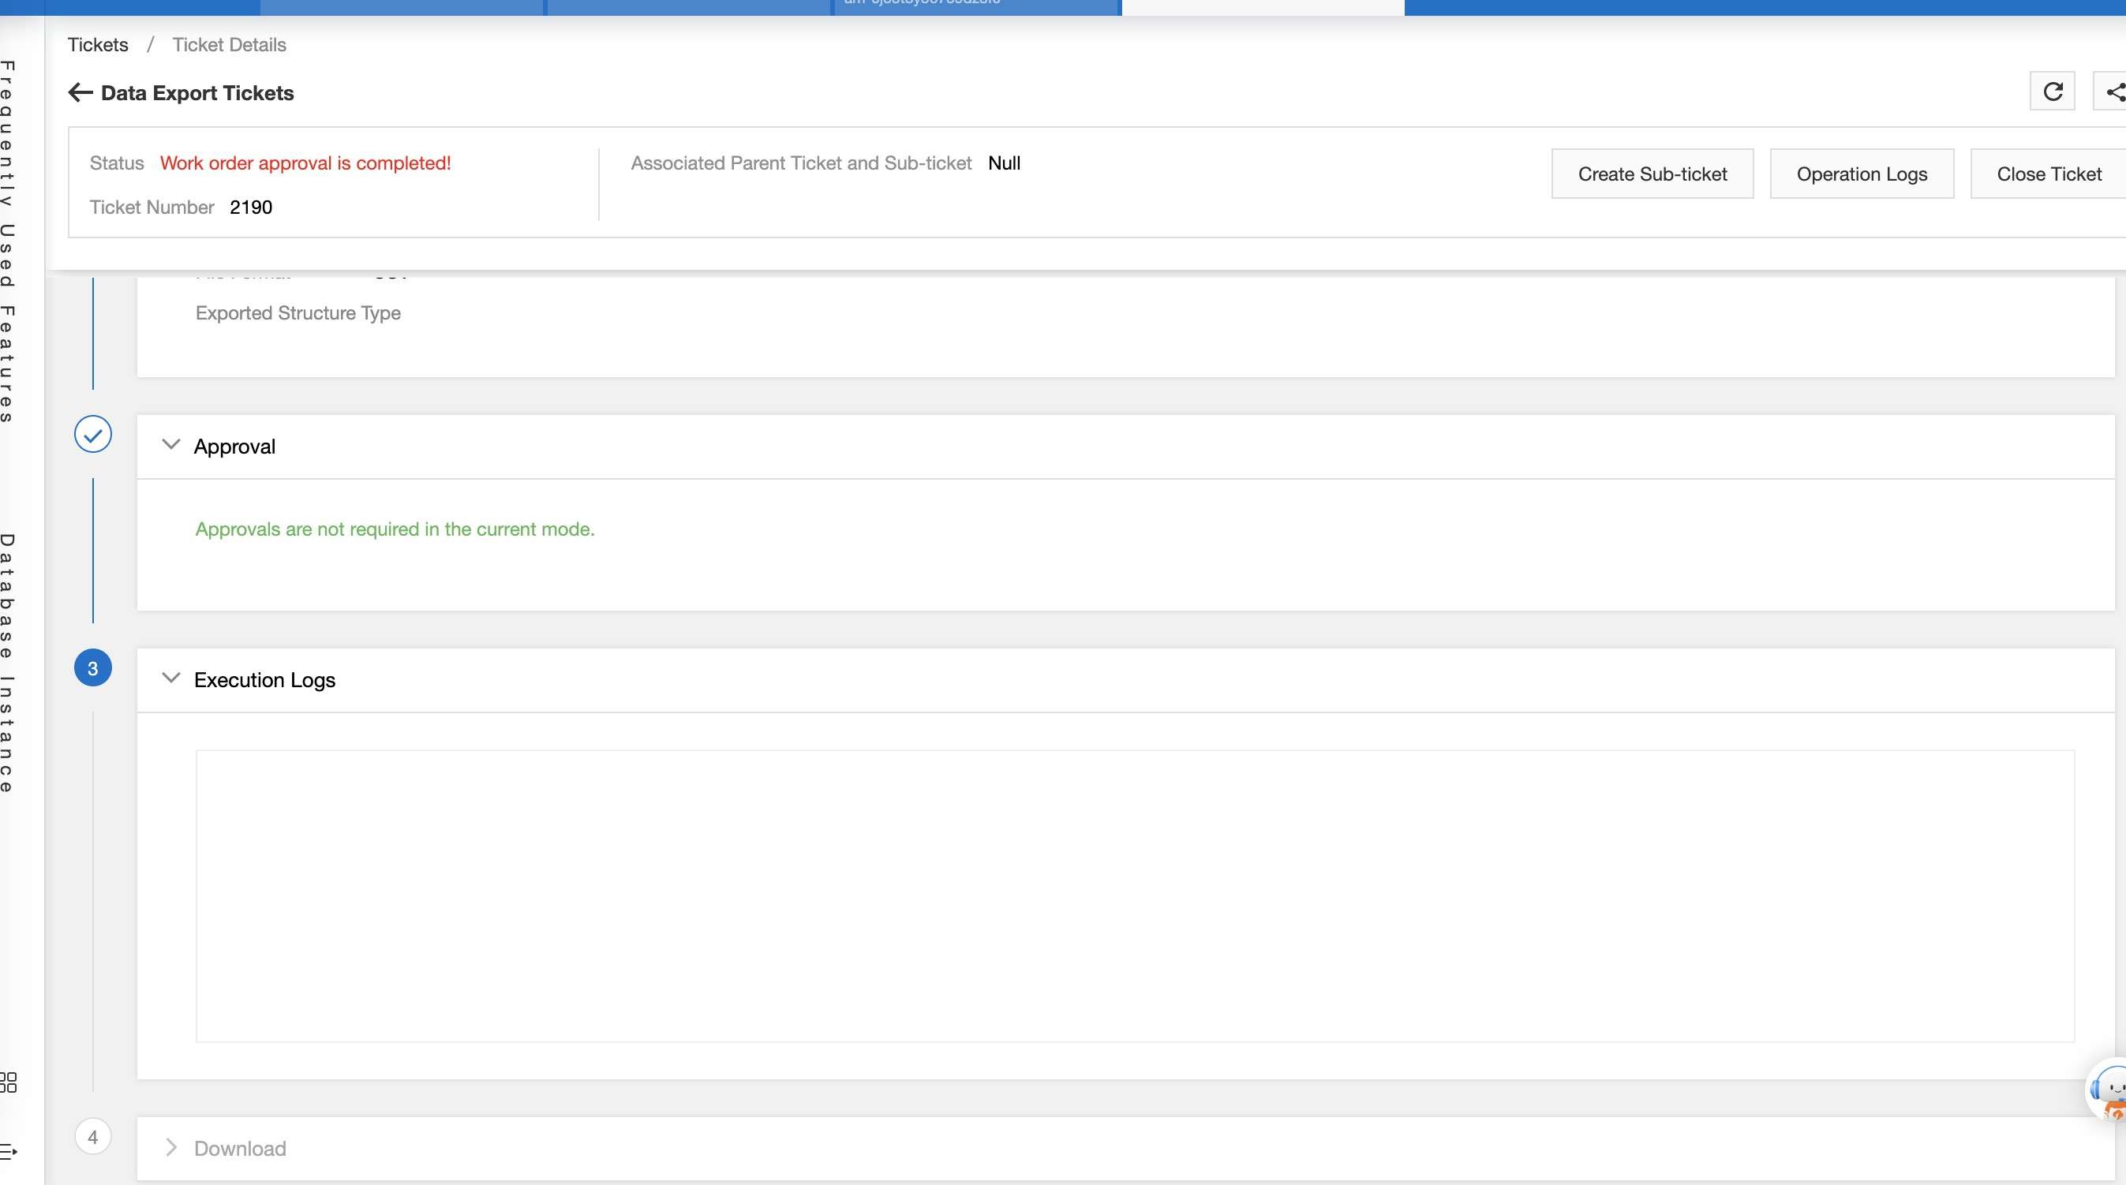Viewport: 2126px width, 1185px height.
Task: Refresh the ticket details page
Action: [2053, 91]
